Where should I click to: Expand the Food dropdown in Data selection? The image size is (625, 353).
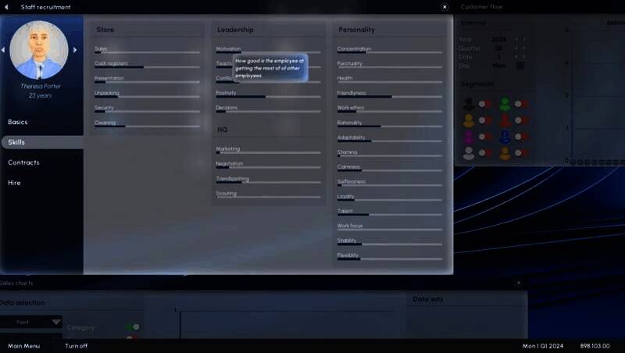[x=55, y=322]
